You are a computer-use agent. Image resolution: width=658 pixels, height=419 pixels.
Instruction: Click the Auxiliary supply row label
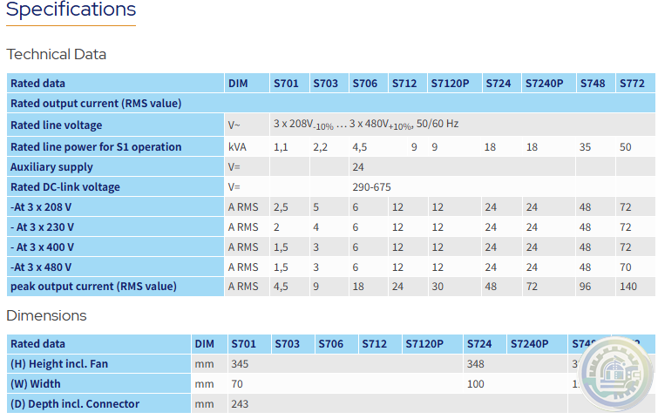(x=51, y=166)
